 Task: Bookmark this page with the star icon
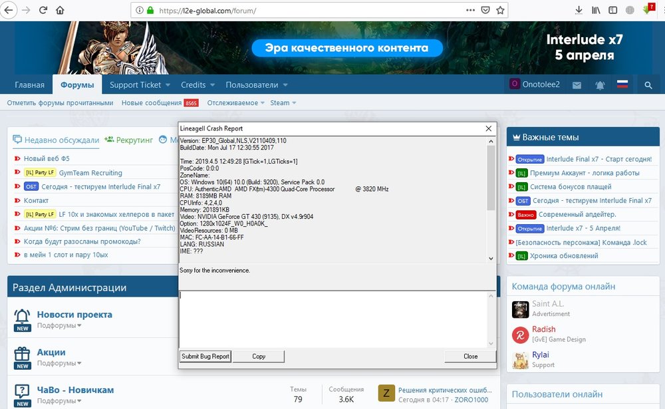click(501, 10)
